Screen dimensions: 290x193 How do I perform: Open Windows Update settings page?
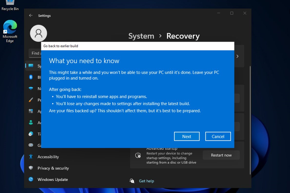53,179
